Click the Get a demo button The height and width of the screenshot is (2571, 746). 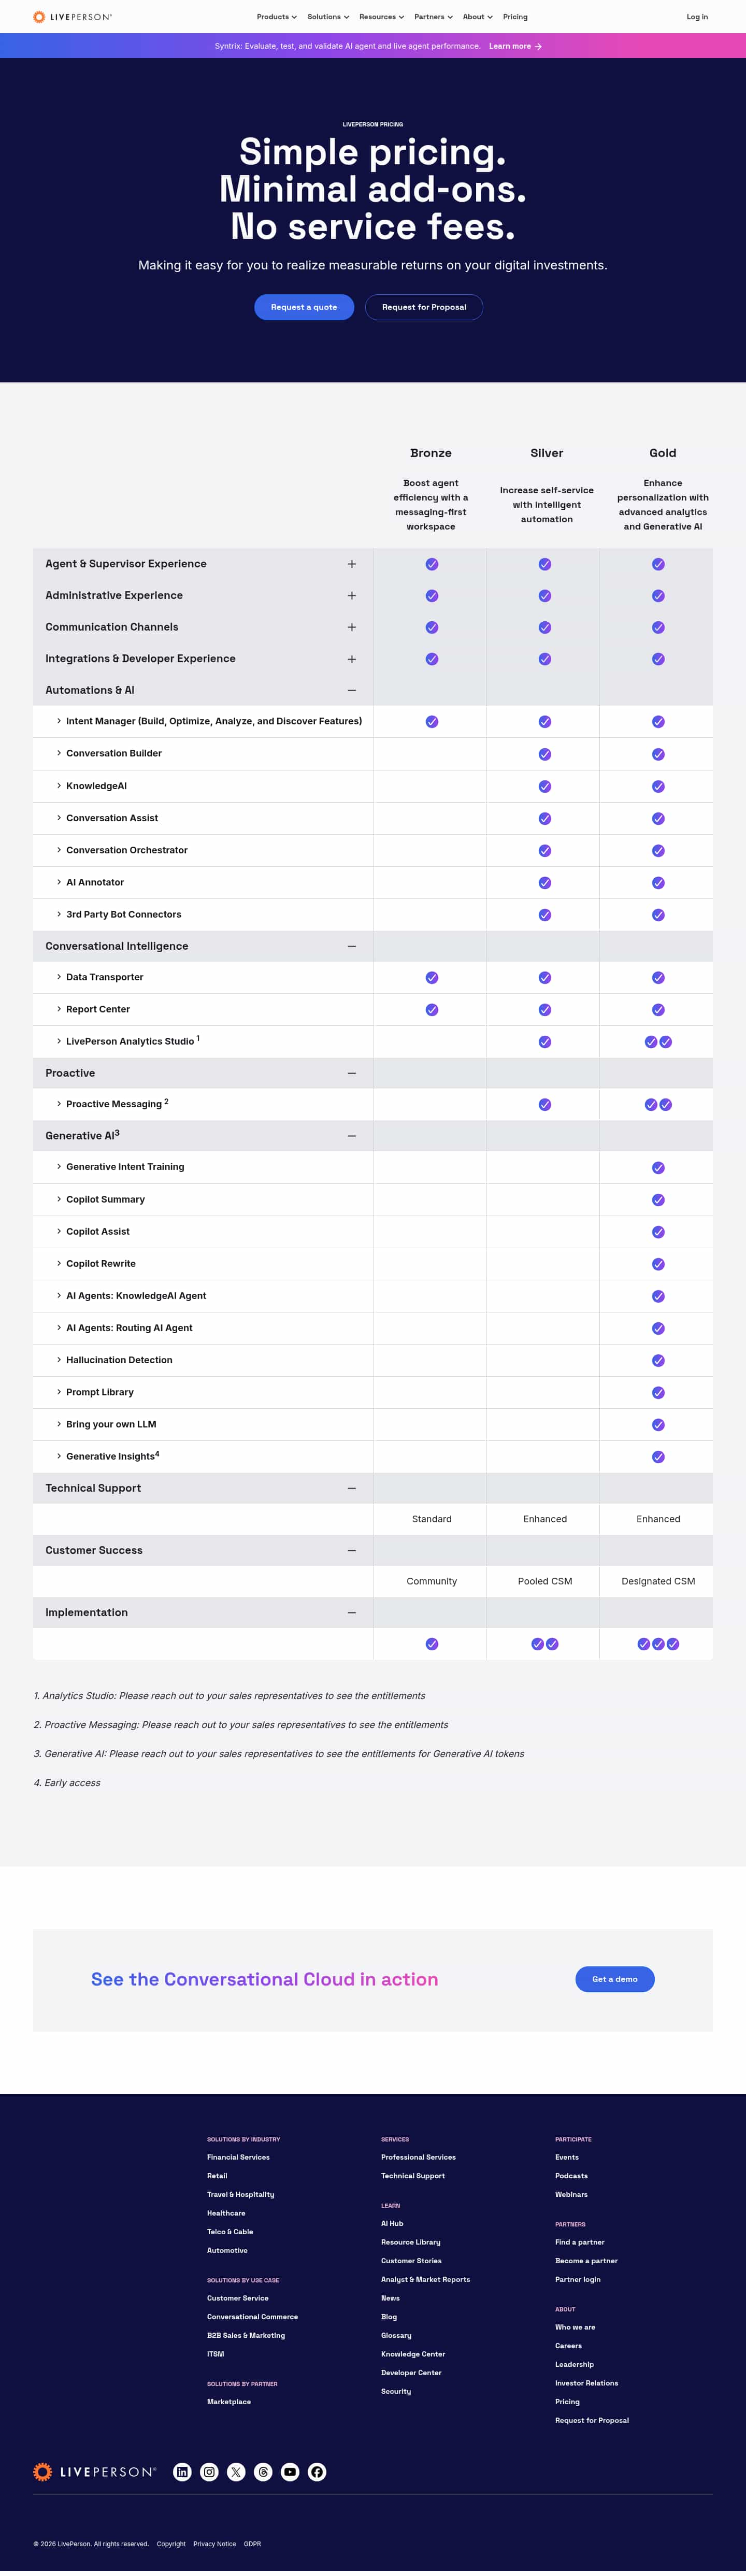coord(614,1978)
